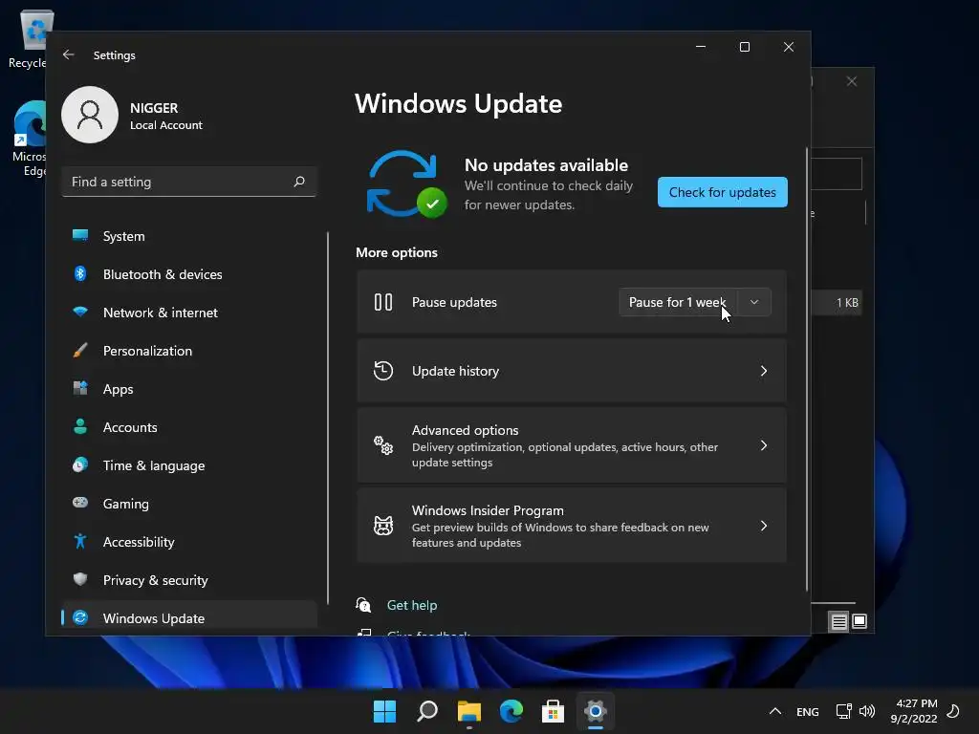Click Microsoft Edge desktop shortcut

coord(30,139)
